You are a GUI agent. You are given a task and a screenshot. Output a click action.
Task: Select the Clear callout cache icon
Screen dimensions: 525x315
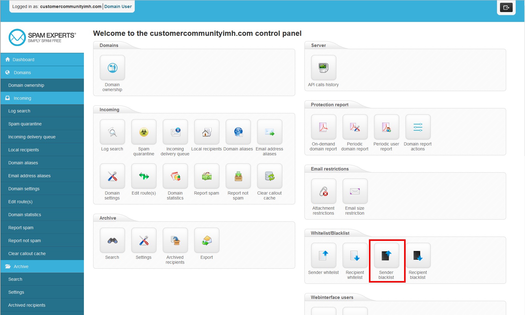270,176
